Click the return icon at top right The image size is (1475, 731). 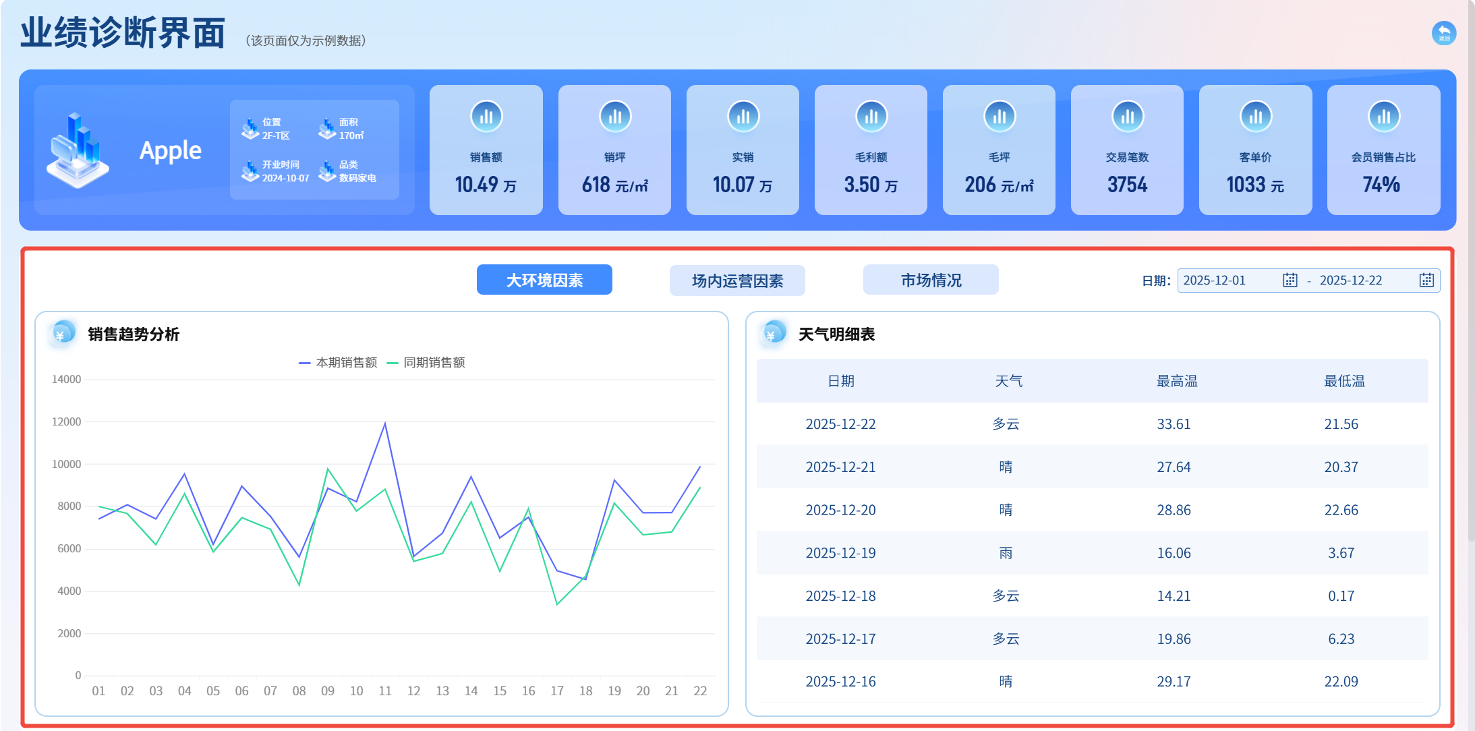pyautogui.click(x=1443, y=33)
